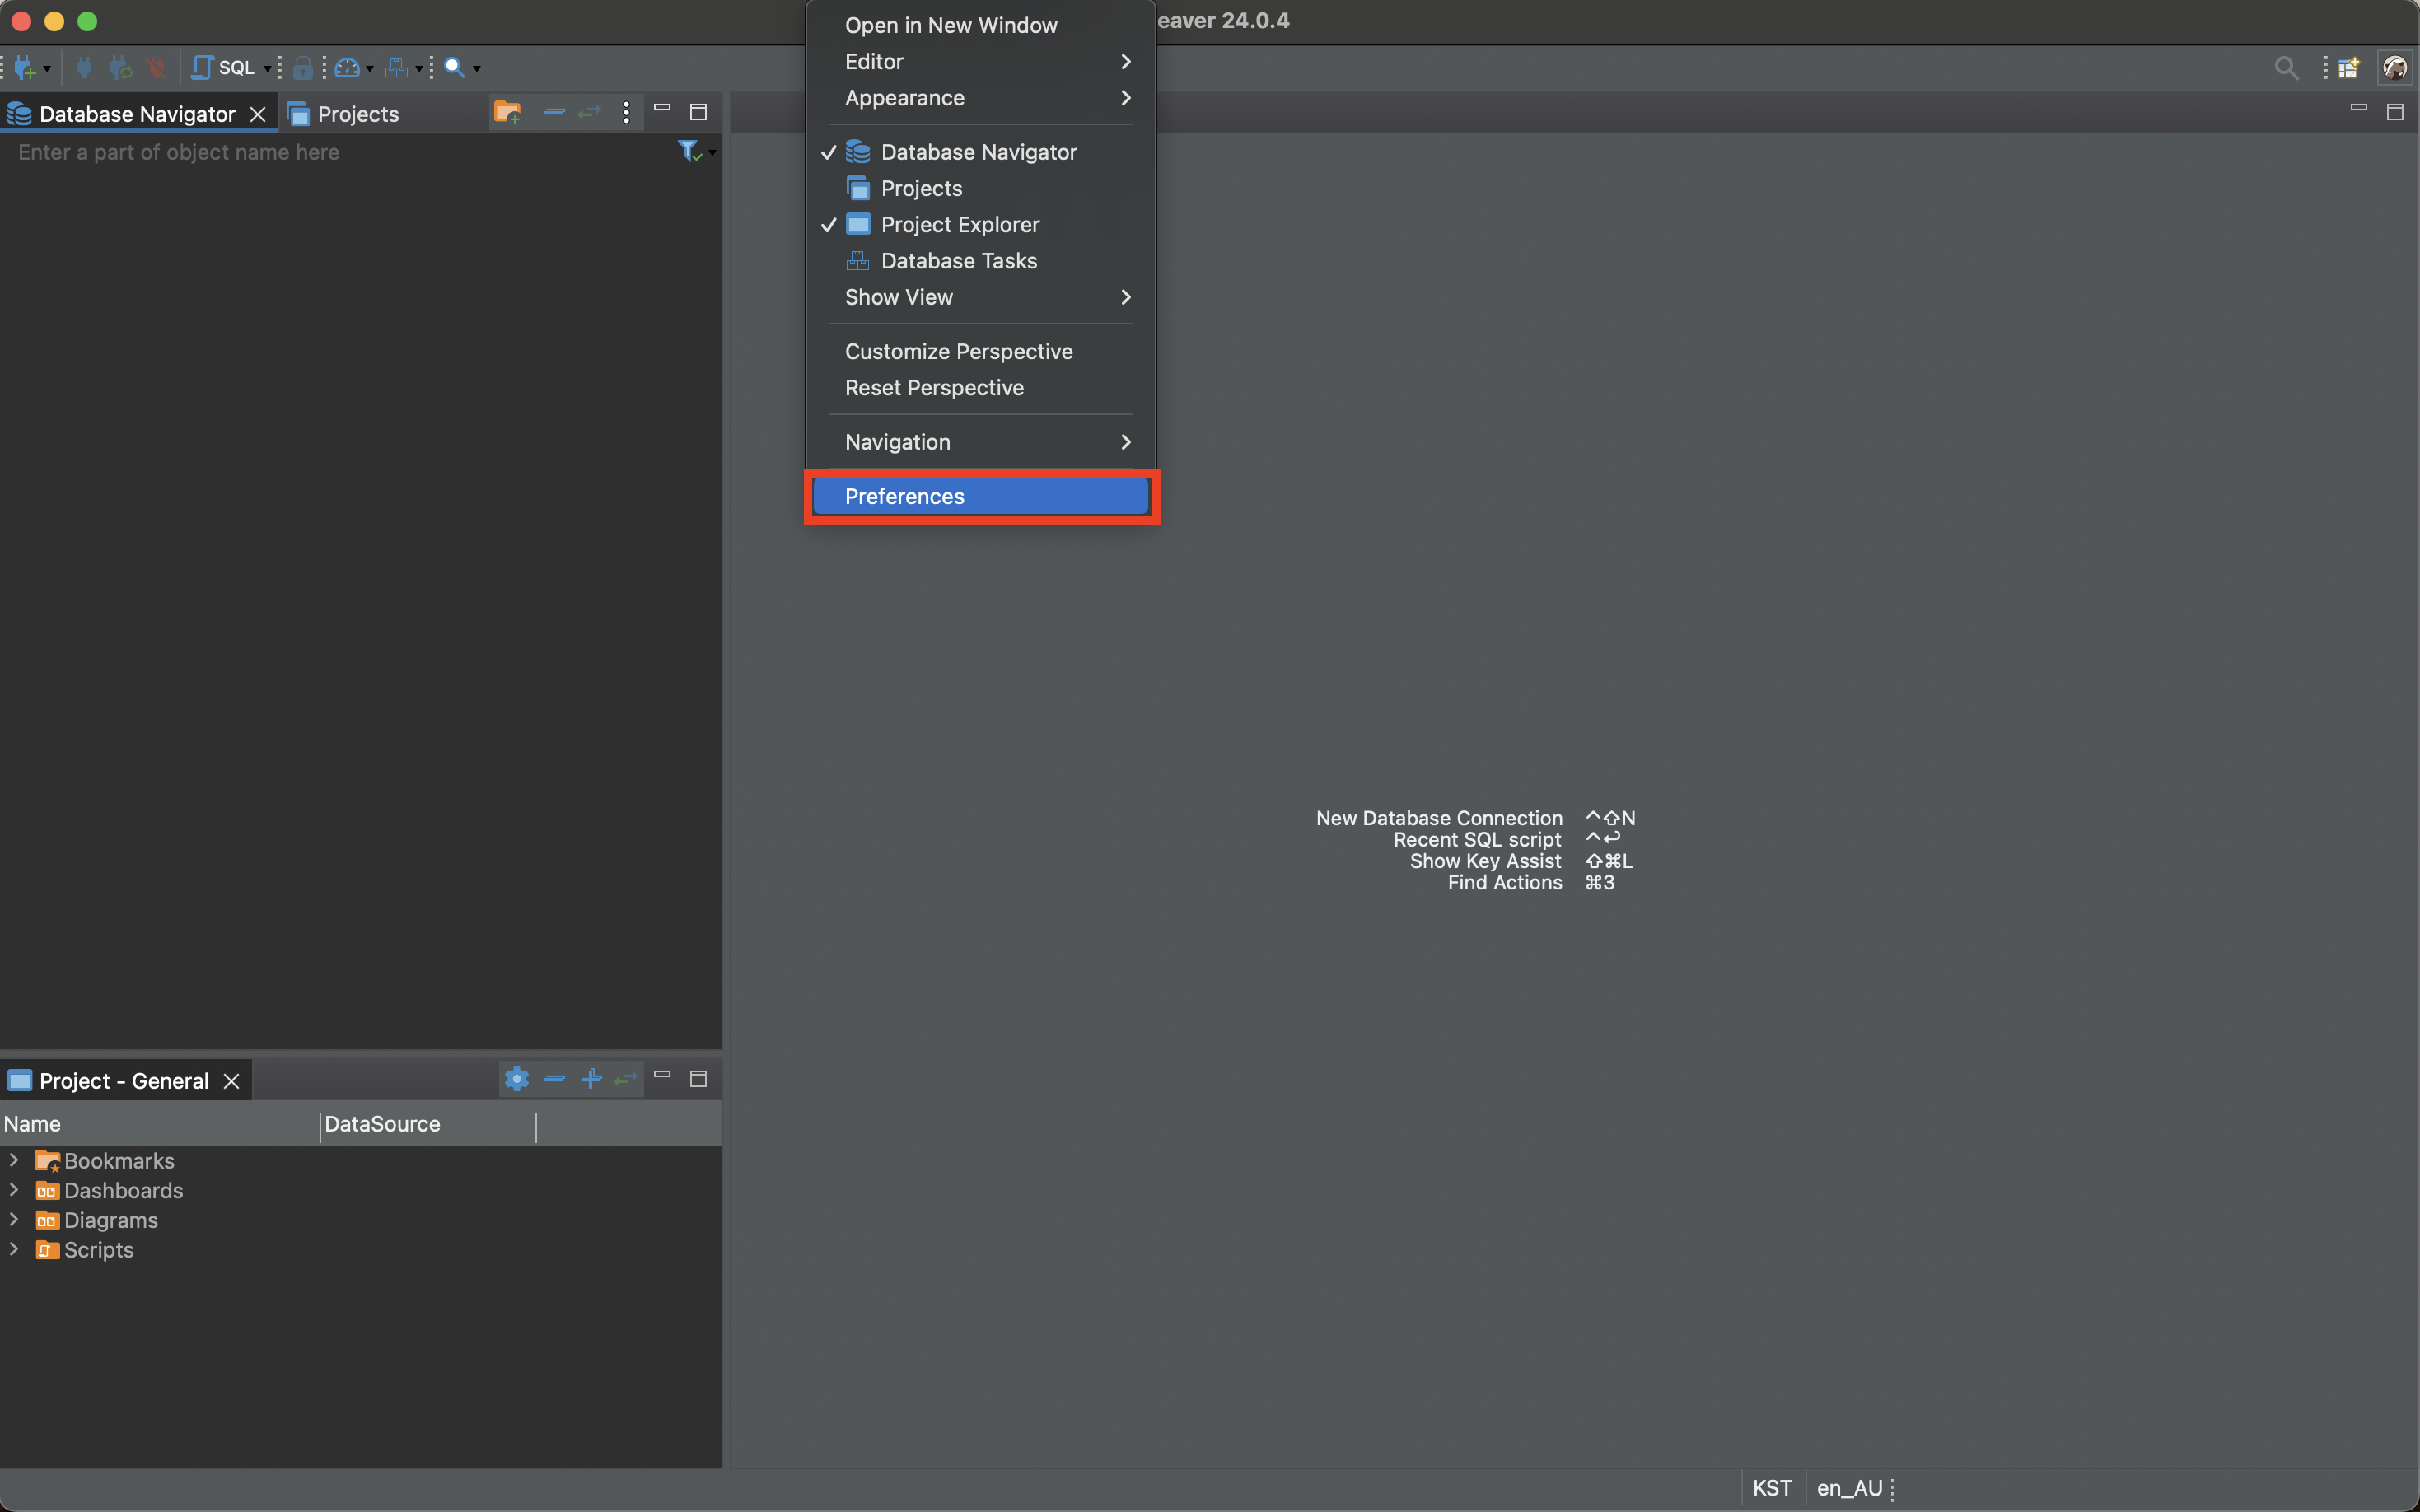This screenshot has height=1512, width=2420.
Task: Choose the Customize Perspective menu entry
Action: coord(958,352)
